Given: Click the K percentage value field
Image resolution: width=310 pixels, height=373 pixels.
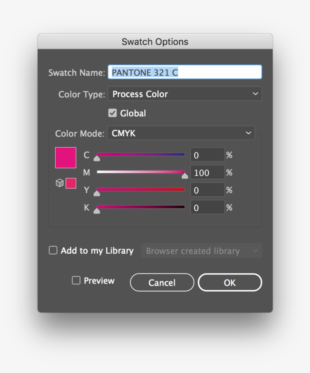Looking at the screenshot, I should [207, 208].
